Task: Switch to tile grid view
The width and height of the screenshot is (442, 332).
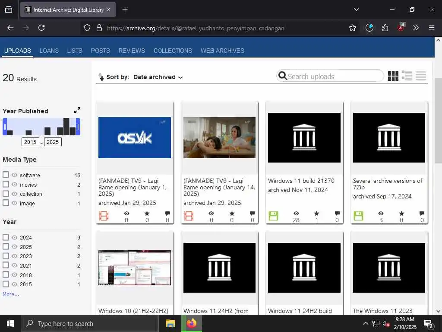Action: coord(393,76)
